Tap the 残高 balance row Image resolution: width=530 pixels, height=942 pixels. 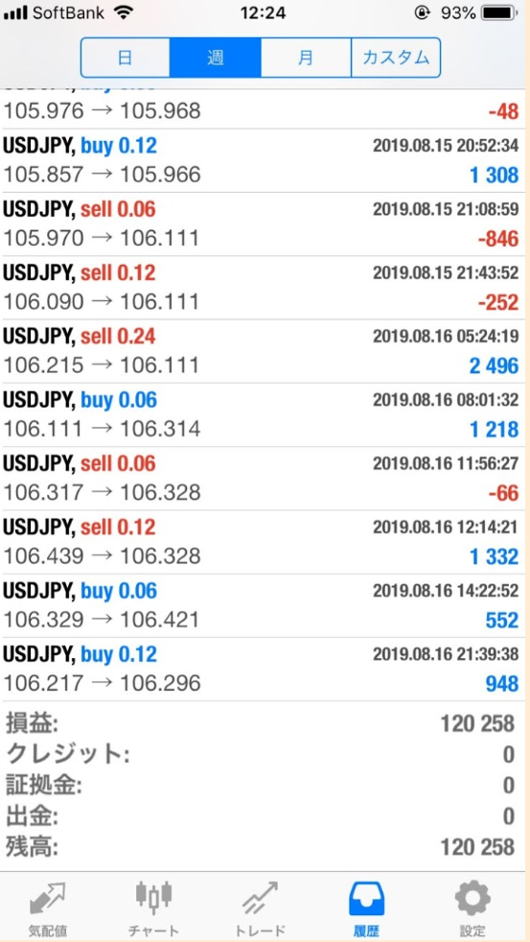tap(263, 848)
